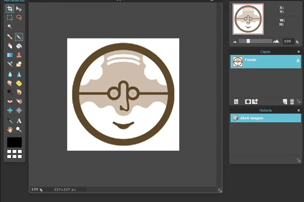Image resolution: width=304 pixels, height=202 pixels.
Task: Zoom in with large mountains icon
Action: 276,41
